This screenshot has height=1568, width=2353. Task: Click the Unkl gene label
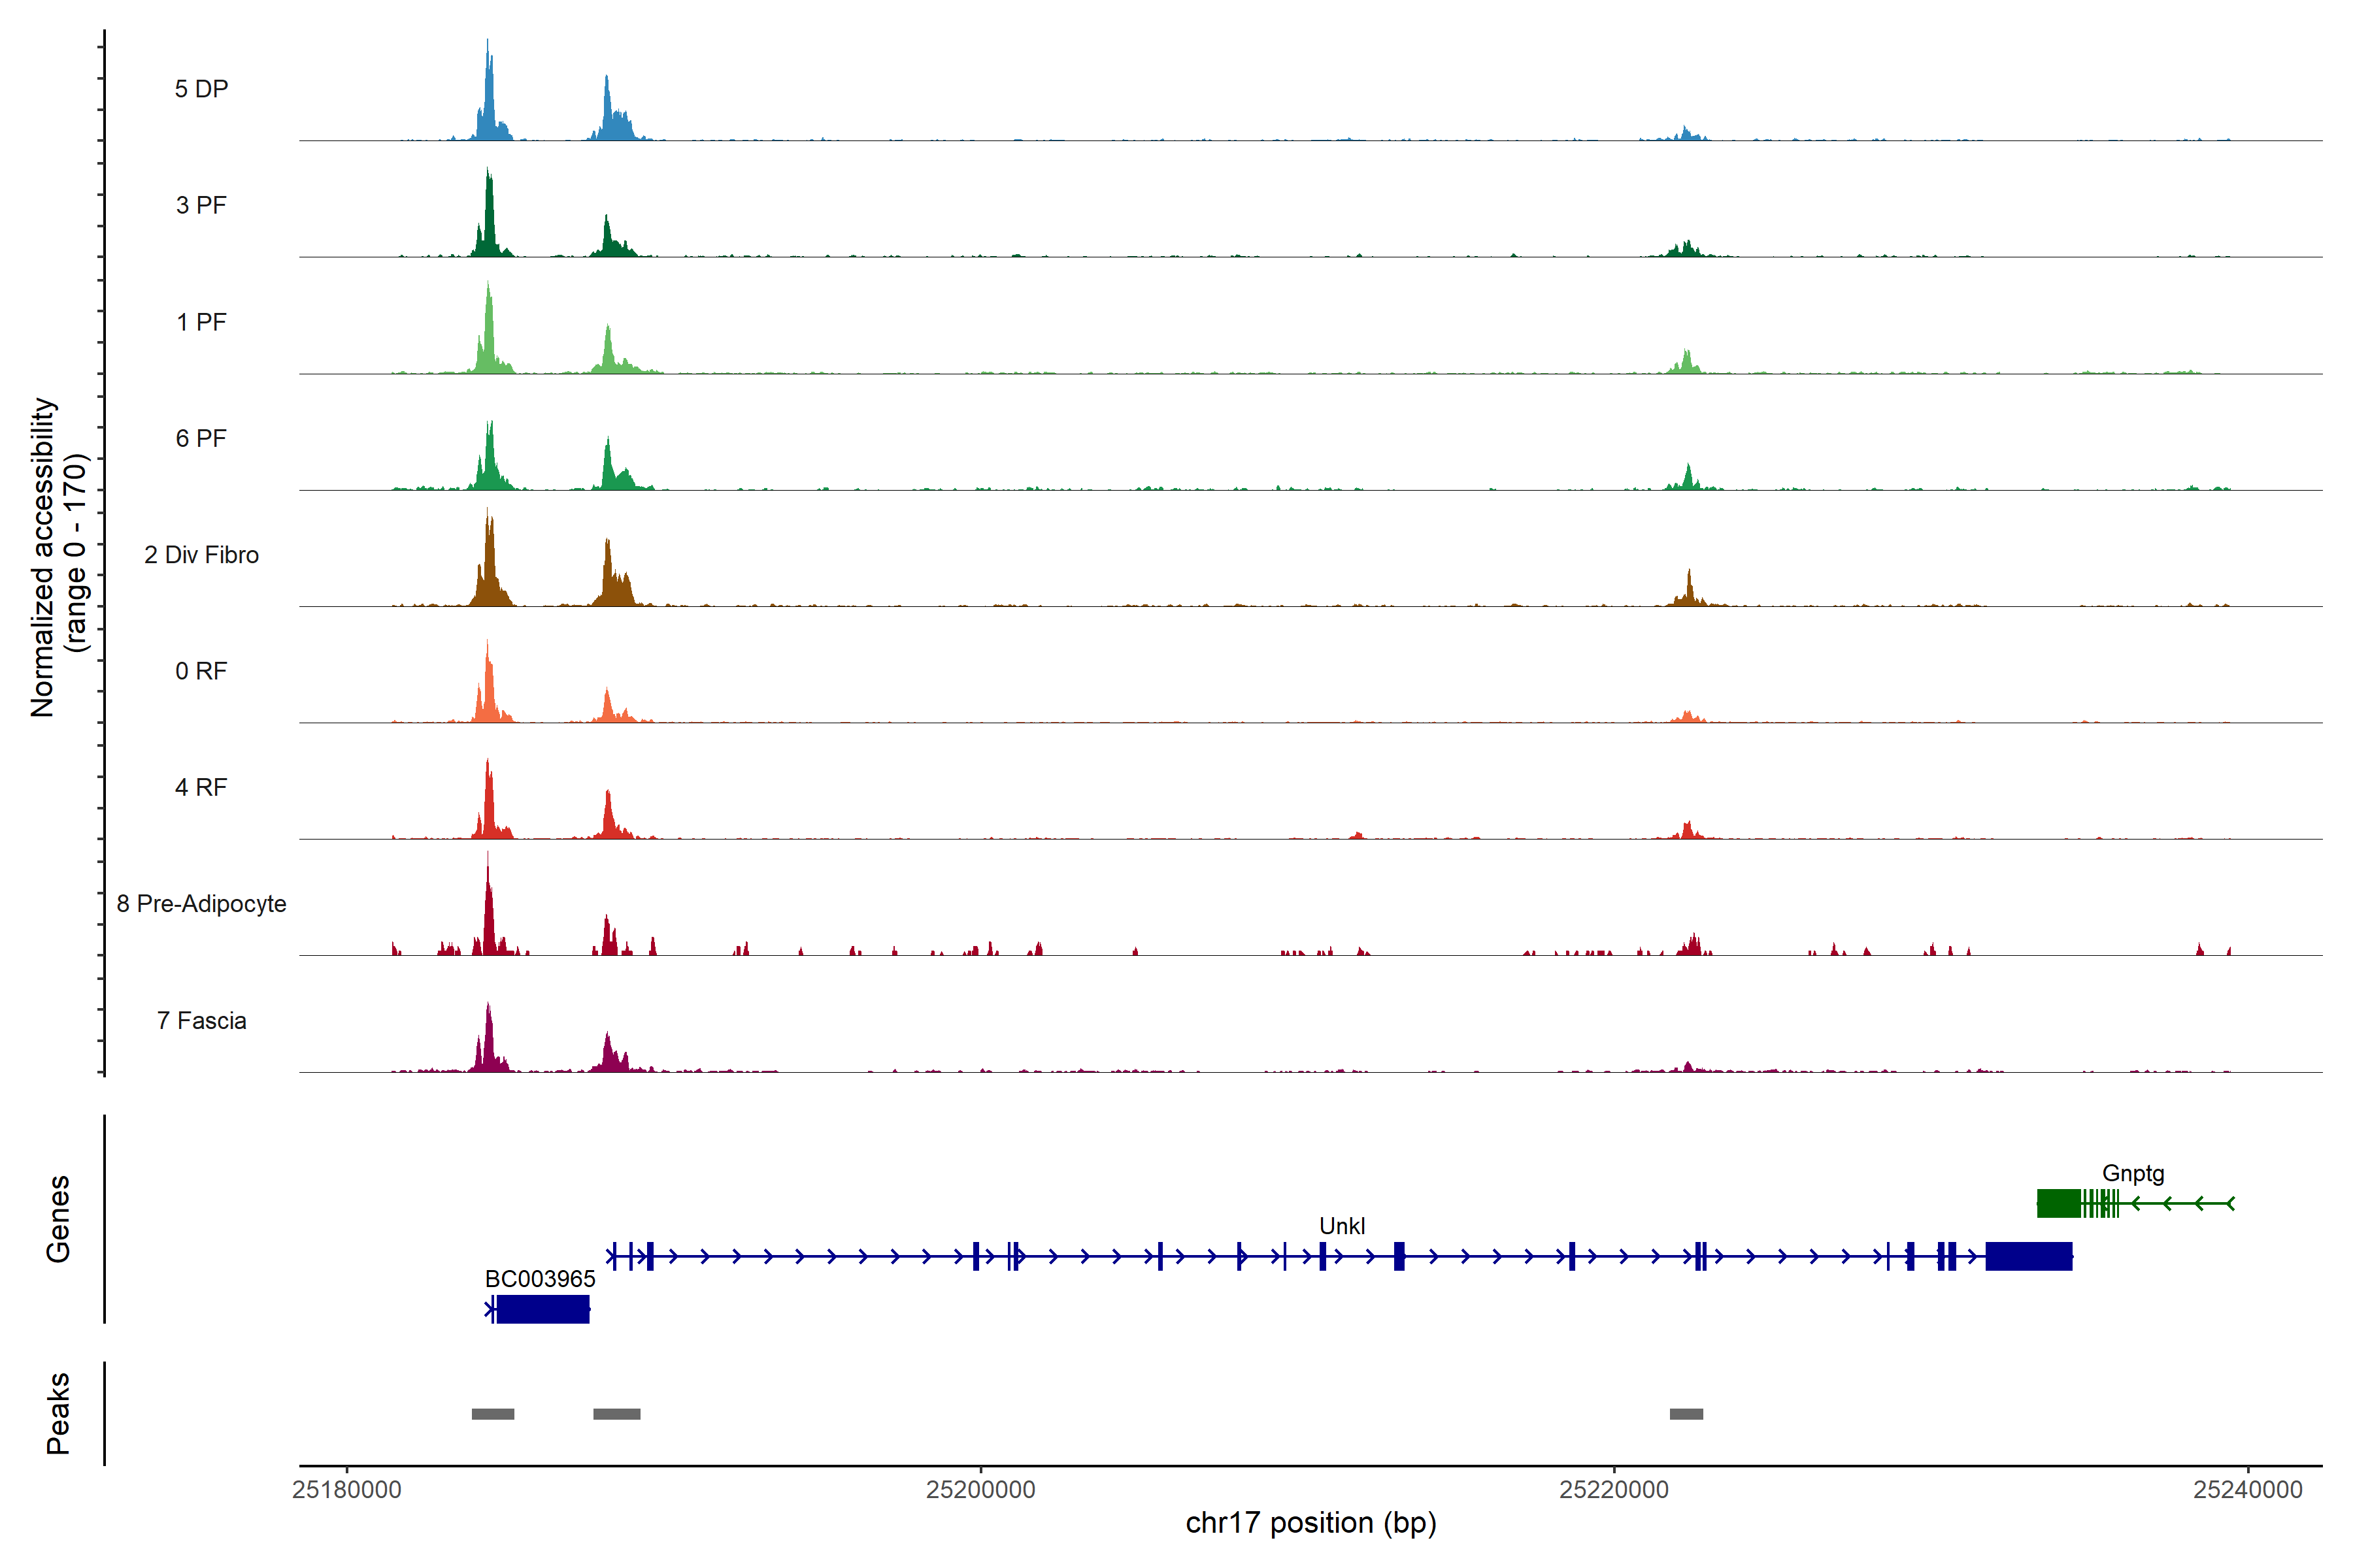[1342, 1226]
